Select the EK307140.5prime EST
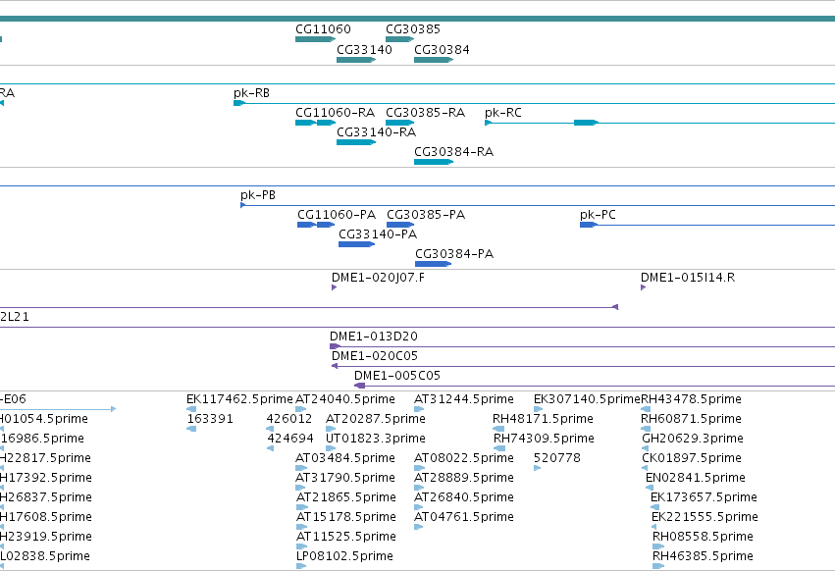835x571 pixels. pyautogui.click(x=538, y=409)
